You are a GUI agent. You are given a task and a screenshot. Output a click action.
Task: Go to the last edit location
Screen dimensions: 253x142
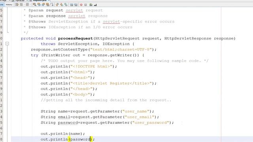point(17,5)
